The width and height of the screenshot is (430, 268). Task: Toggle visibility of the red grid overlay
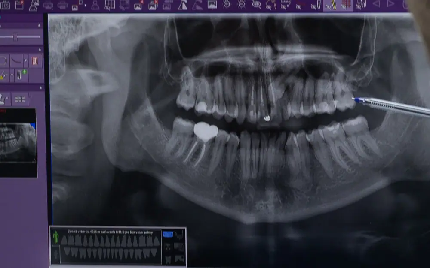pos(346,5)
